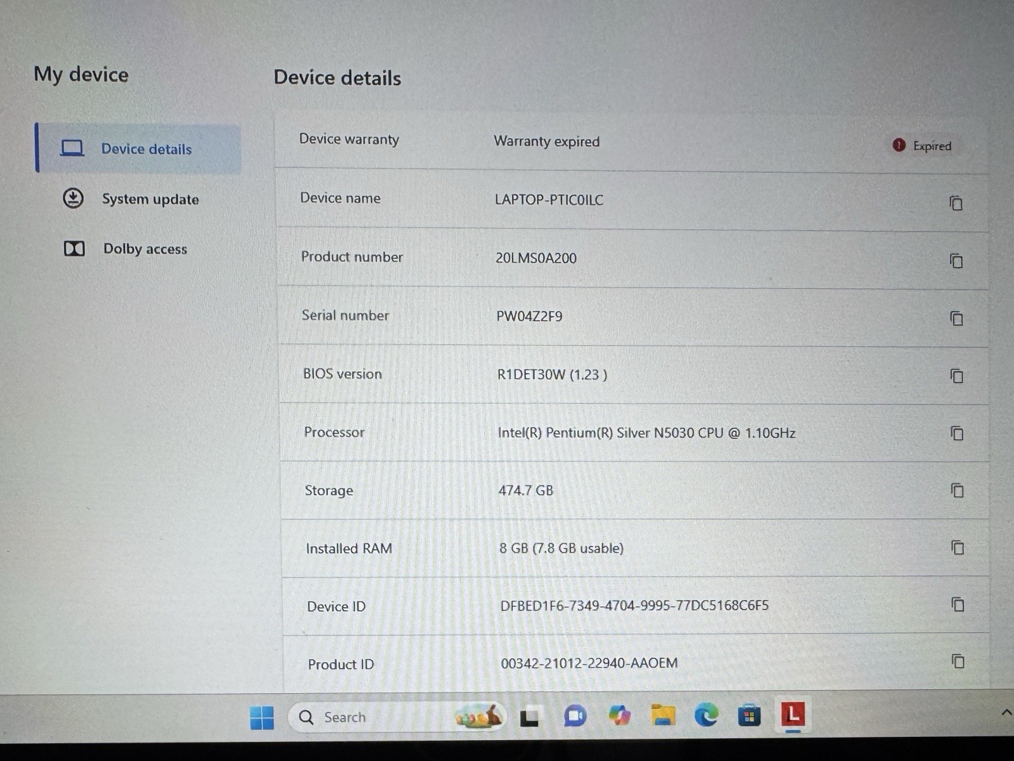Click the red Expired warranty badge
This screenshot has width=1014, height=761.
pos(922,146)
